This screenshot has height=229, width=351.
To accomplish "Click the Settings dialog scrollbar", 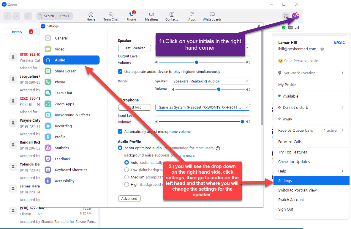I will point(262,77).
